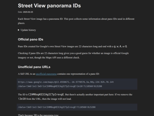Click the sentence starting "That's because 10"

point(38,115)
